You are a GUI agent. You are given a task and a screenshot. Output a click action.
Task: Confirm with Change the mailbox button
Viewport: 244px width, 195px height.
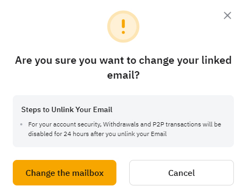pyautogui.click(x=64, y=173)
